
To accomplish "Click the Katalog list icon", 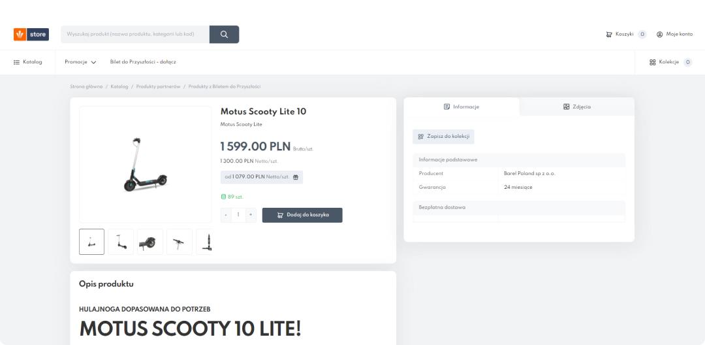I will 16,62.
